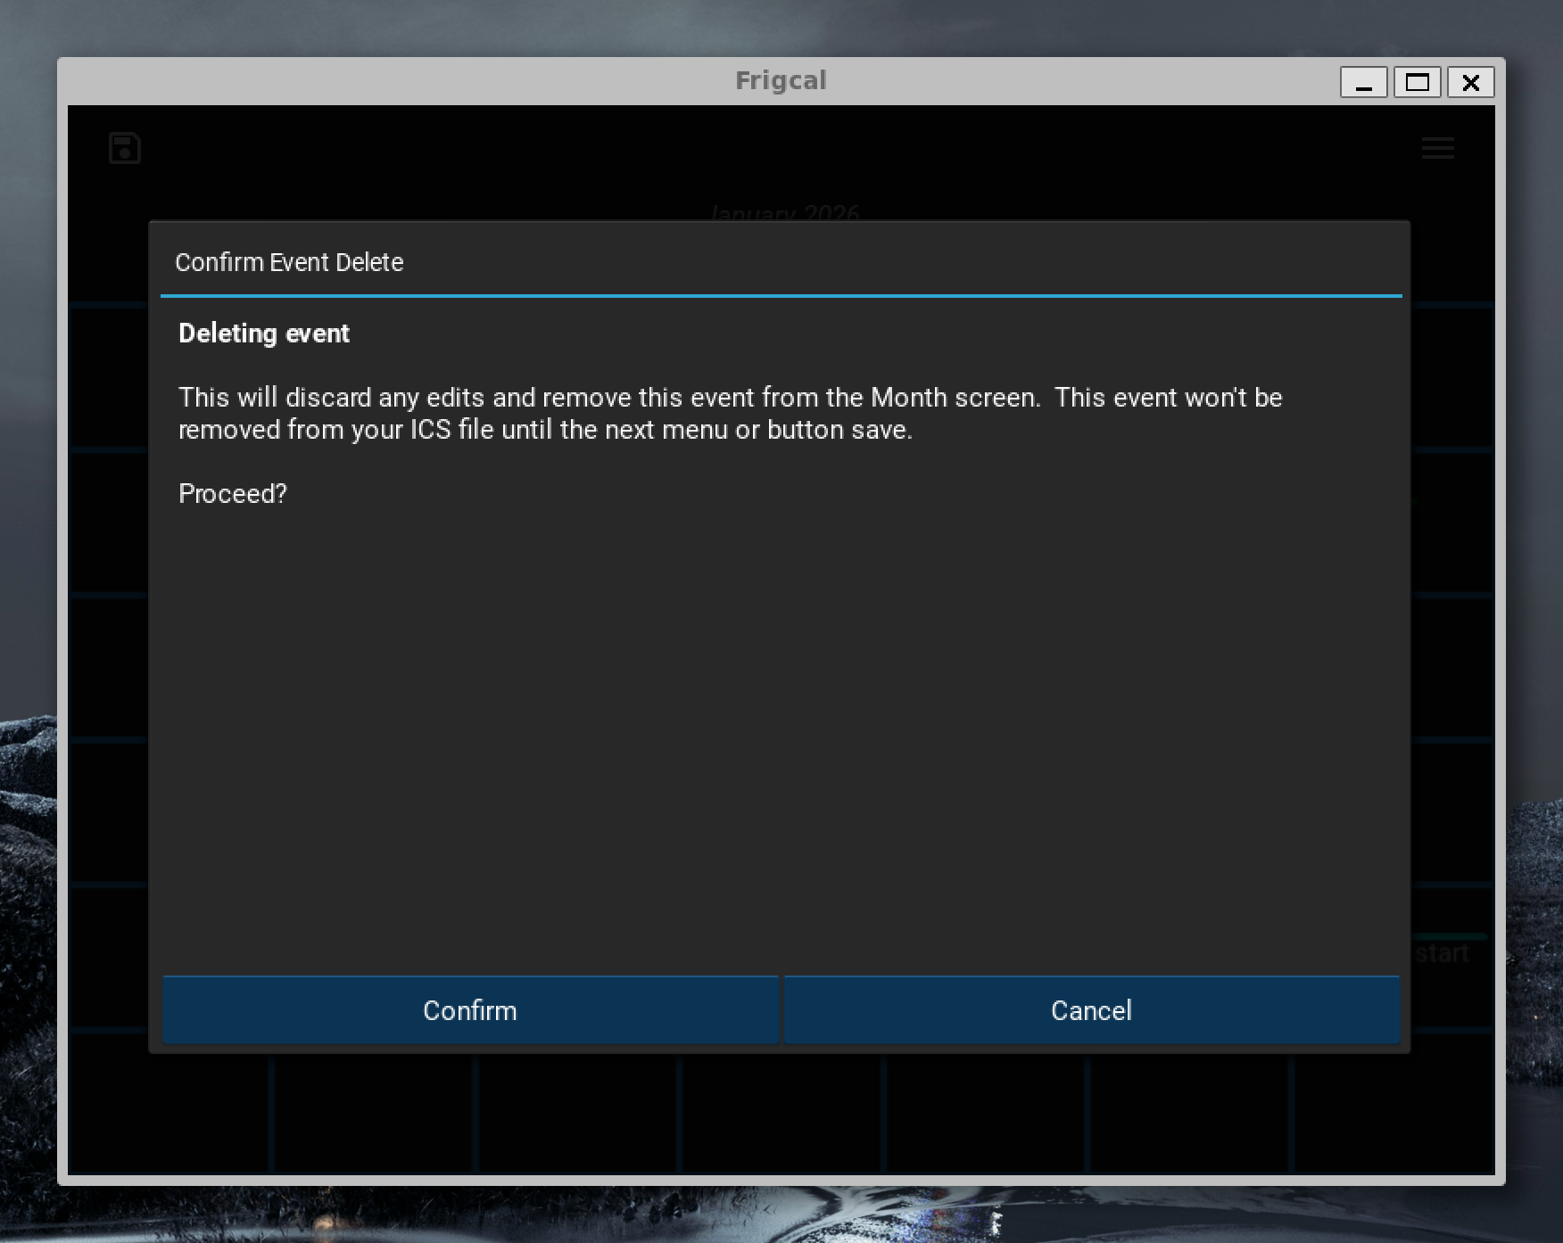Close the Frigcal window
The image size is (1563, 1243).
pyautogui.click(x=1471, y=82)
